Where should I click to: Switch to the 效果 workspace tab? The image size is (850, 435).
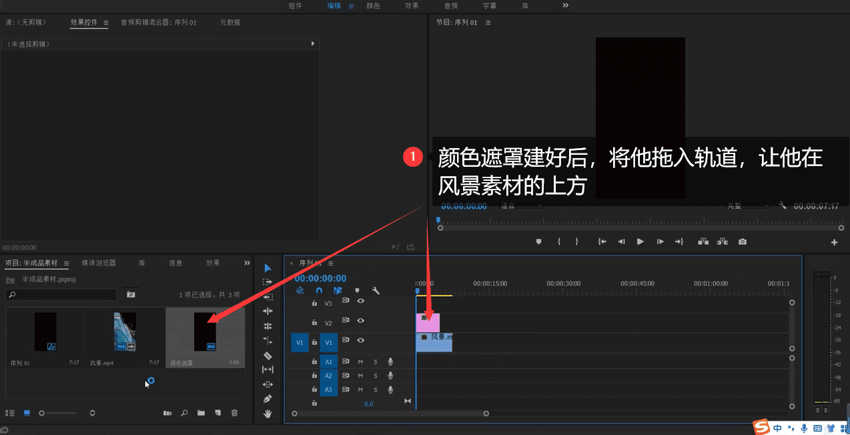[x=412, y=5]
